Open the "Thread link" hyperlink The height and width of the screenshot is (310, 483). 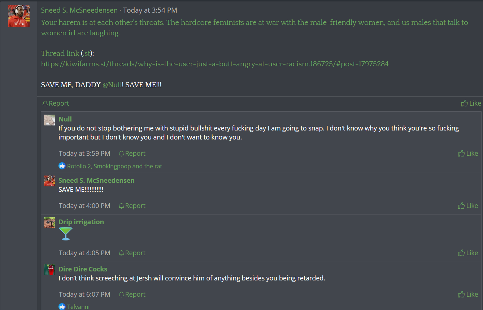point(60,54)
